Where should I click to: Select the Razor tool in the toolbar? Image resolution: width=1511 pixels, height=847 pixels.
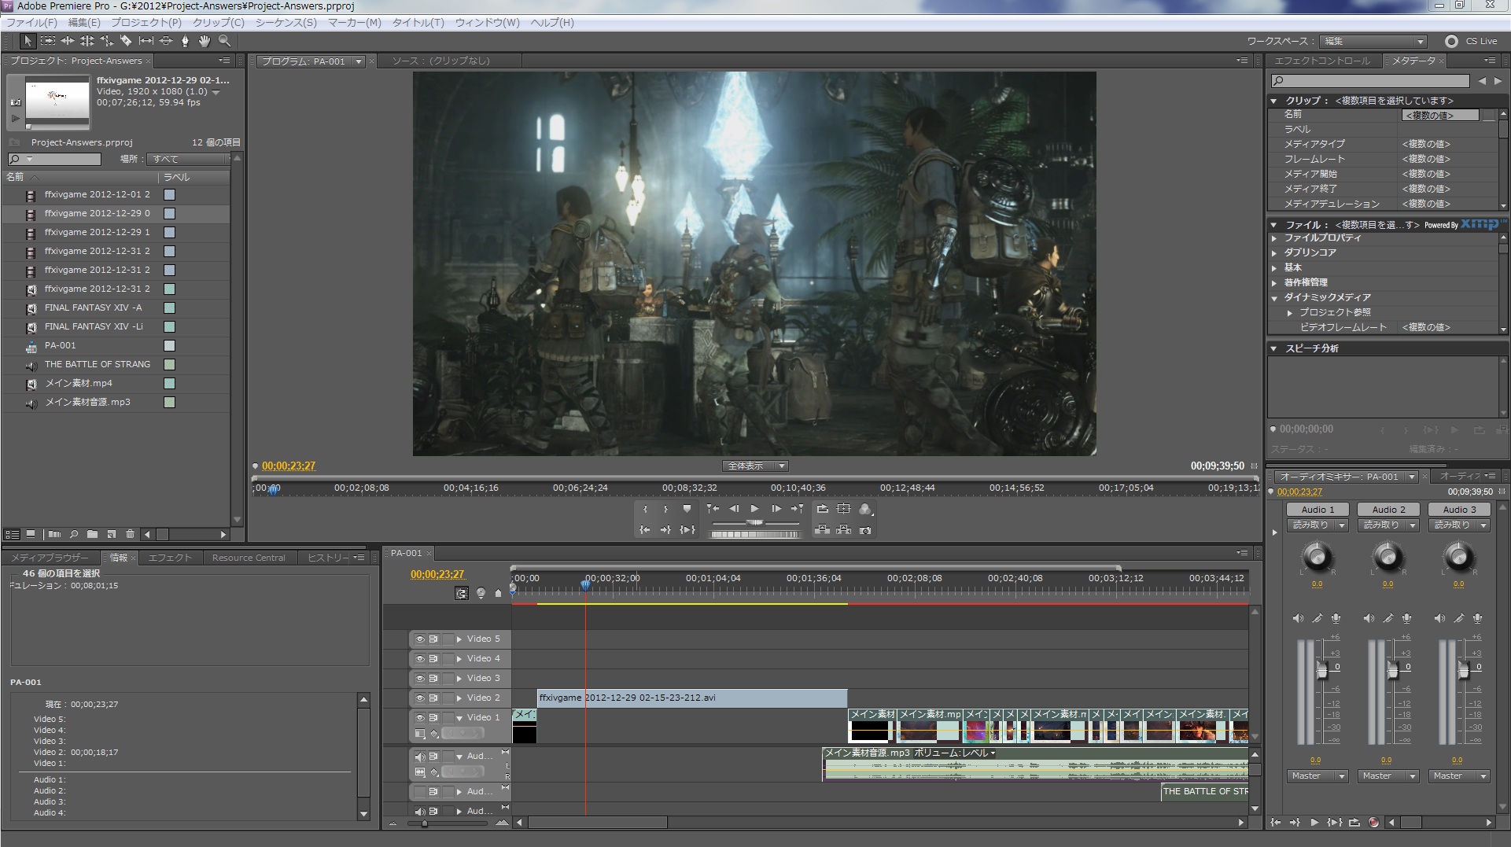pyautogui.click(x=126, y=41)
